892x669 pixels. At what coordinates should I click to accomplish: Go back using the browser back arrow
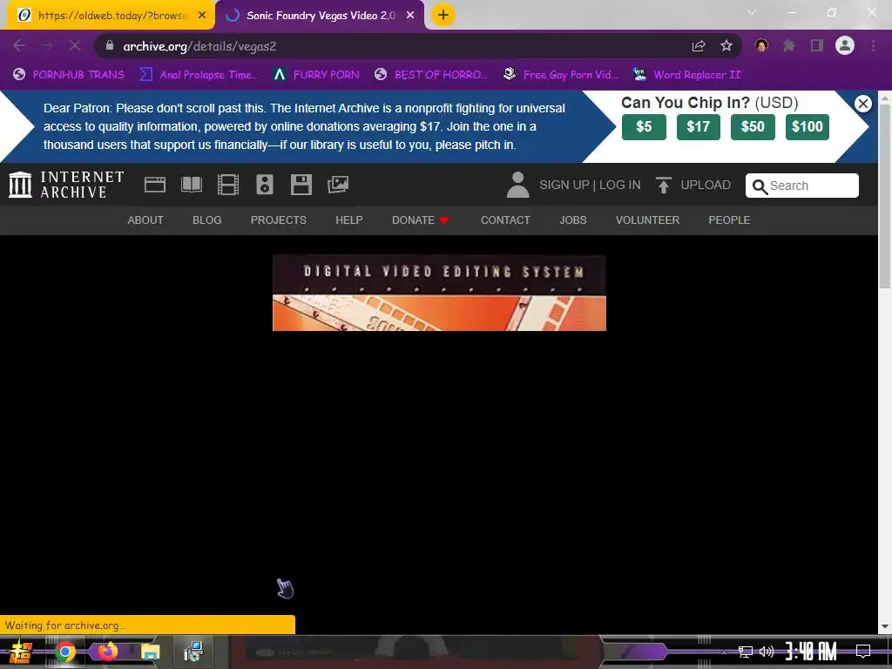tap(19, 46)
